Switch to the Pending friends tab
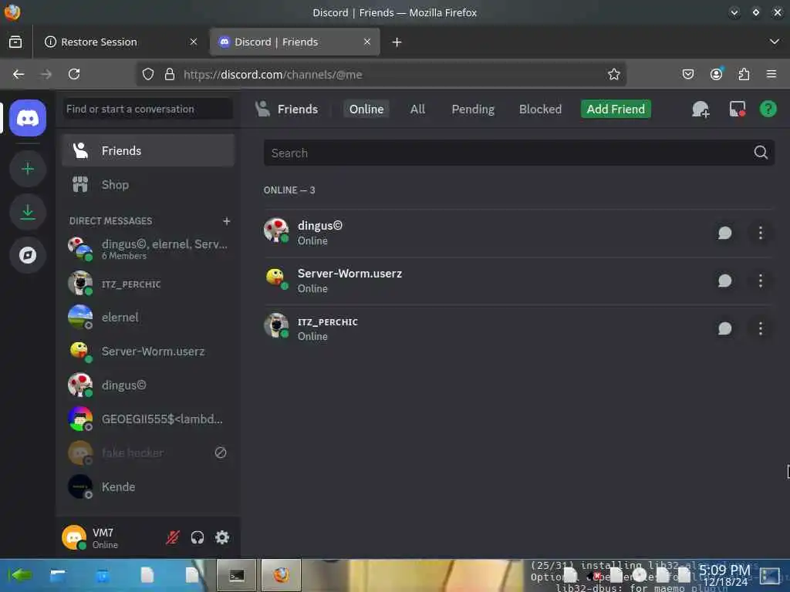The image size is (790, 592). click(x=473, y=109)
